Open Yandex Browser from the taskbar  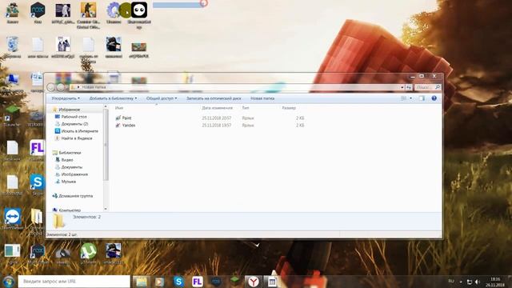pyautogui.click(x=253, y=282)
